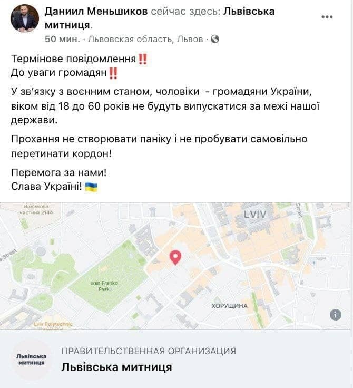Click the exclamation emoji after "До уваги громадян"
Image resolution: width=353 pixels, height=388 pixels.
coord(113,72)
